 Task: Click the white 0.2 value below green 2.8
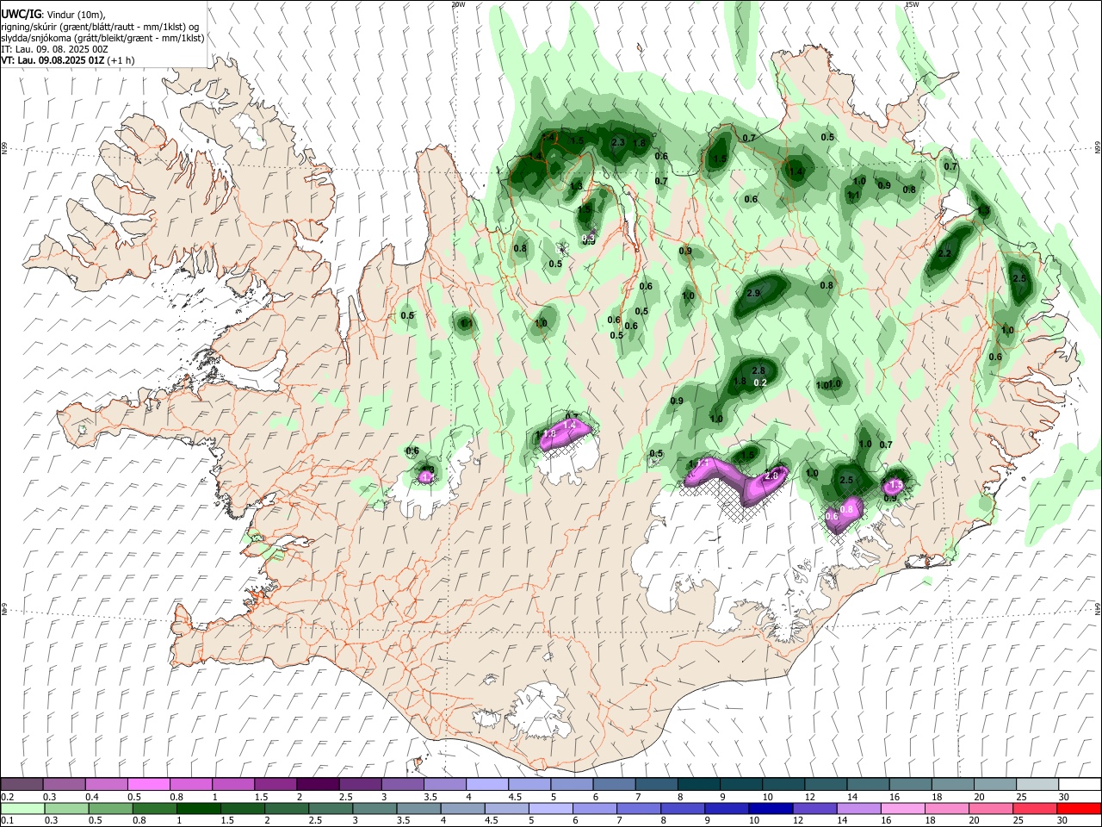click(760, 382)
